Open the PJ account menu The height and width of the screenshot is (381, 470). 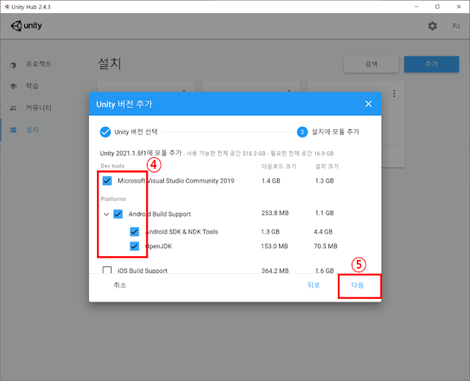click(x=456, y=26)
